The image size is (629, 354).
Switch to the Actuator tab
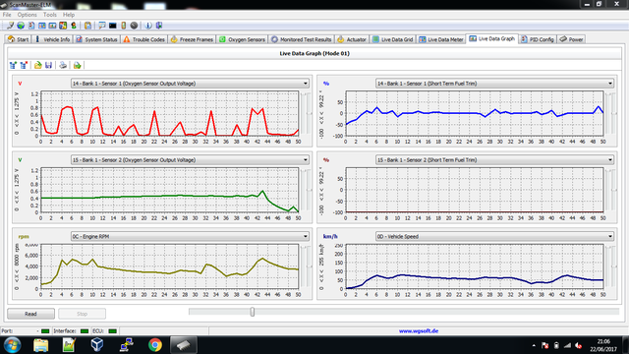[x=352, y=39]
